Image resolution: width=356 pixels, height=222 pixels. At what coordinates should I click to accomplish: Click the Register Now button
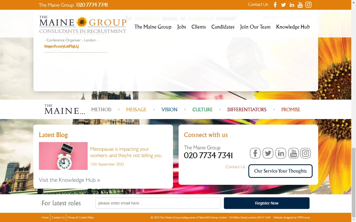(267, 203)
